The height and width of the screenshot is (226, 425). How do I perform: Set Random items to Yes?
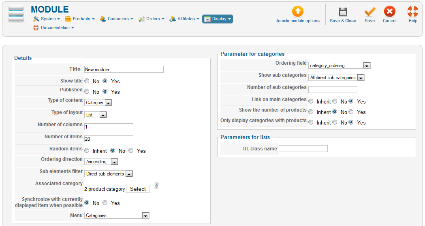tap(131, 151)
